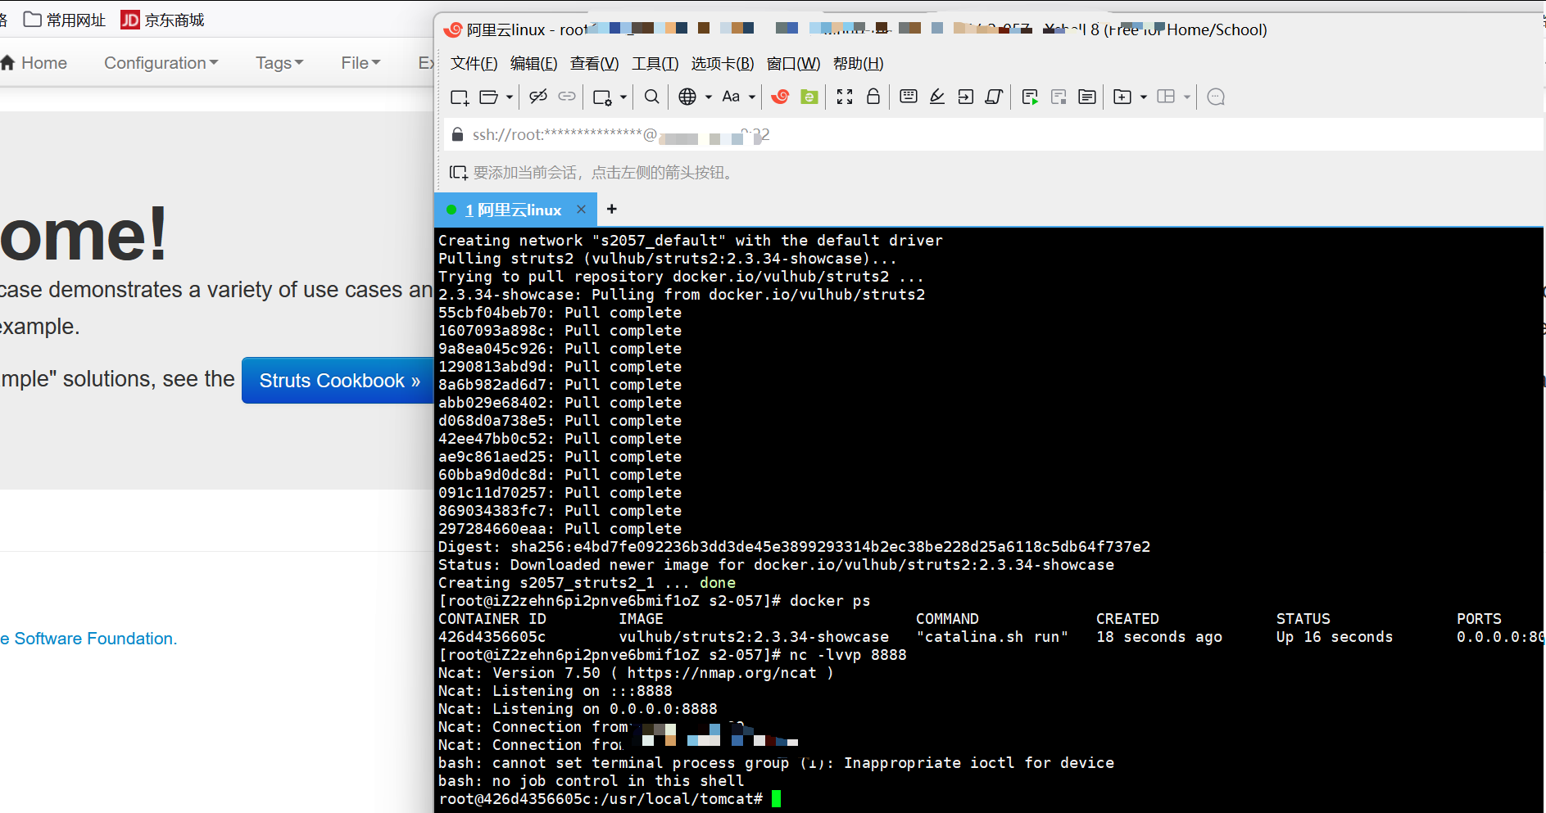Image resolution: width=1546 pixels, height=813 pixels.
Task: Click Home in browser page navbar
Action: [x=34, y=63]
